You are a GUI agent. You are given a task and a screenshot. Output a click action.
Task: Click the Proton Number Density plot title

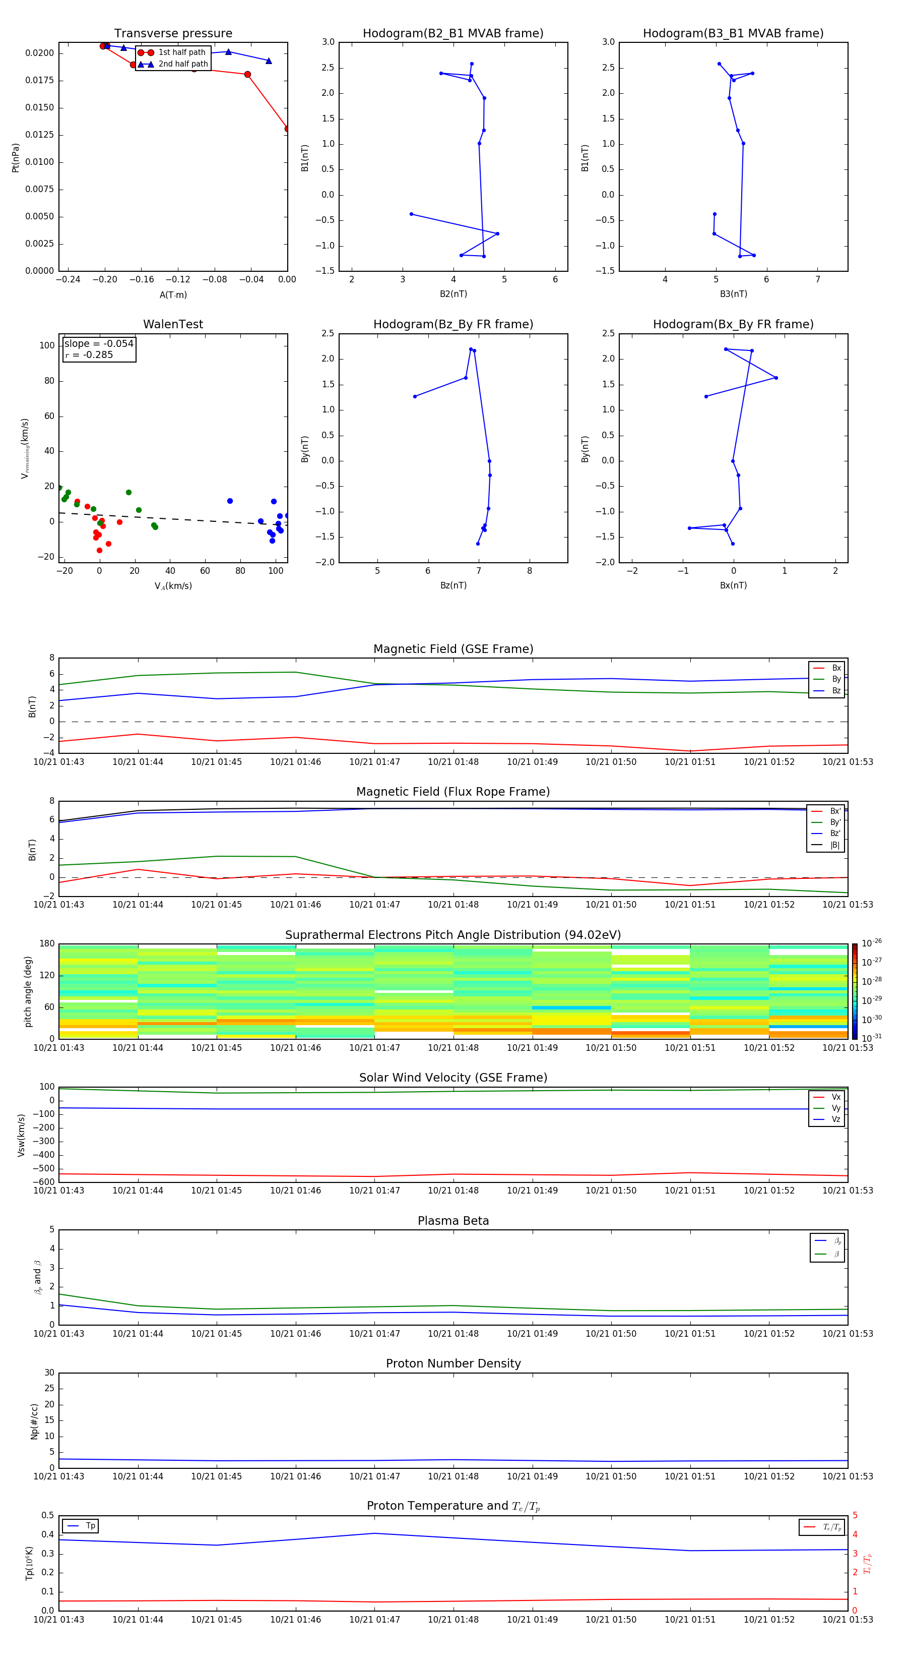tap(453, 1363)
